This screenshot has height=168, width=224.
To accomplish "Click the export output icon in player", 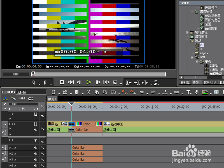I will tap(156, 83).
